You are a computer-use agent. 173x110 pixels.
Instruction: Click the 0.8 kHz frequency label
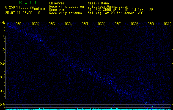click(2, 77)
